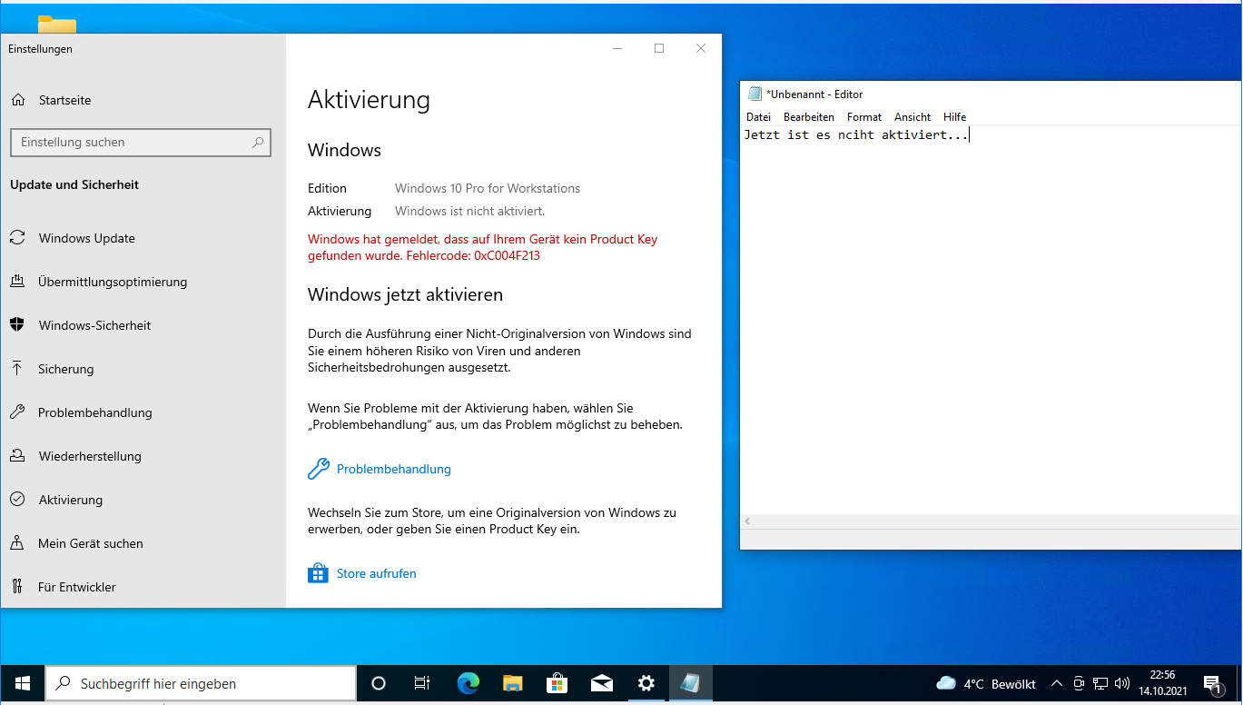The height and width of the screenshot is (705, 1243).
Task: Select Problembehandlung in the sidebar
Action: coord(94,412)
